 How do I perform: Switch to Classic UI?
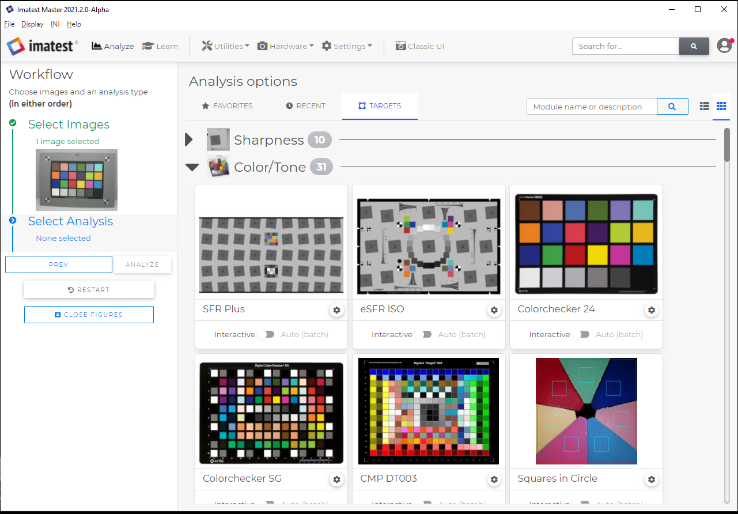(420, 46)
